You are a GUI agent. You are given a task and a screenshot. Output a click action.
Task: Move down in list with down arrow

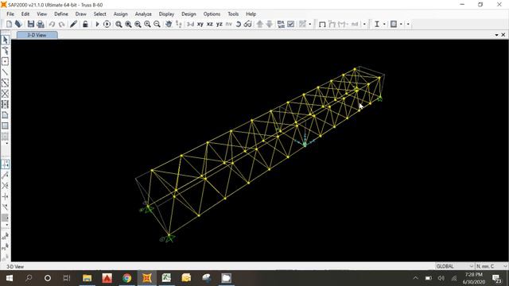[270, 24]
